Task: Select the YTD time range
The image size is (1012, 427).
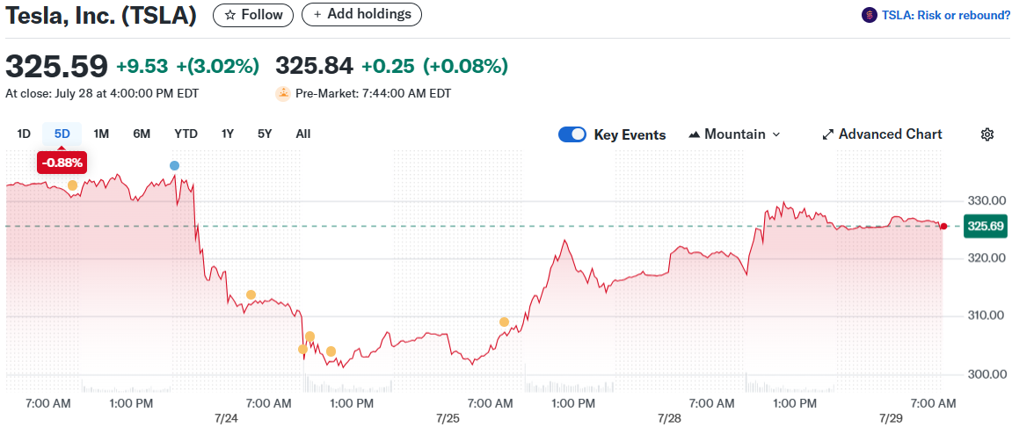Action: [186, 134]
